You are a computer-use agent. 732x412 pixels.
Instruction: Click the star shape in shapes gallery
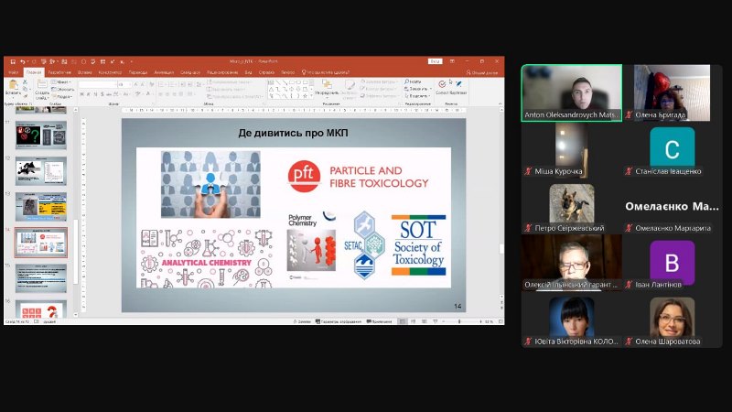pos(306,96)
